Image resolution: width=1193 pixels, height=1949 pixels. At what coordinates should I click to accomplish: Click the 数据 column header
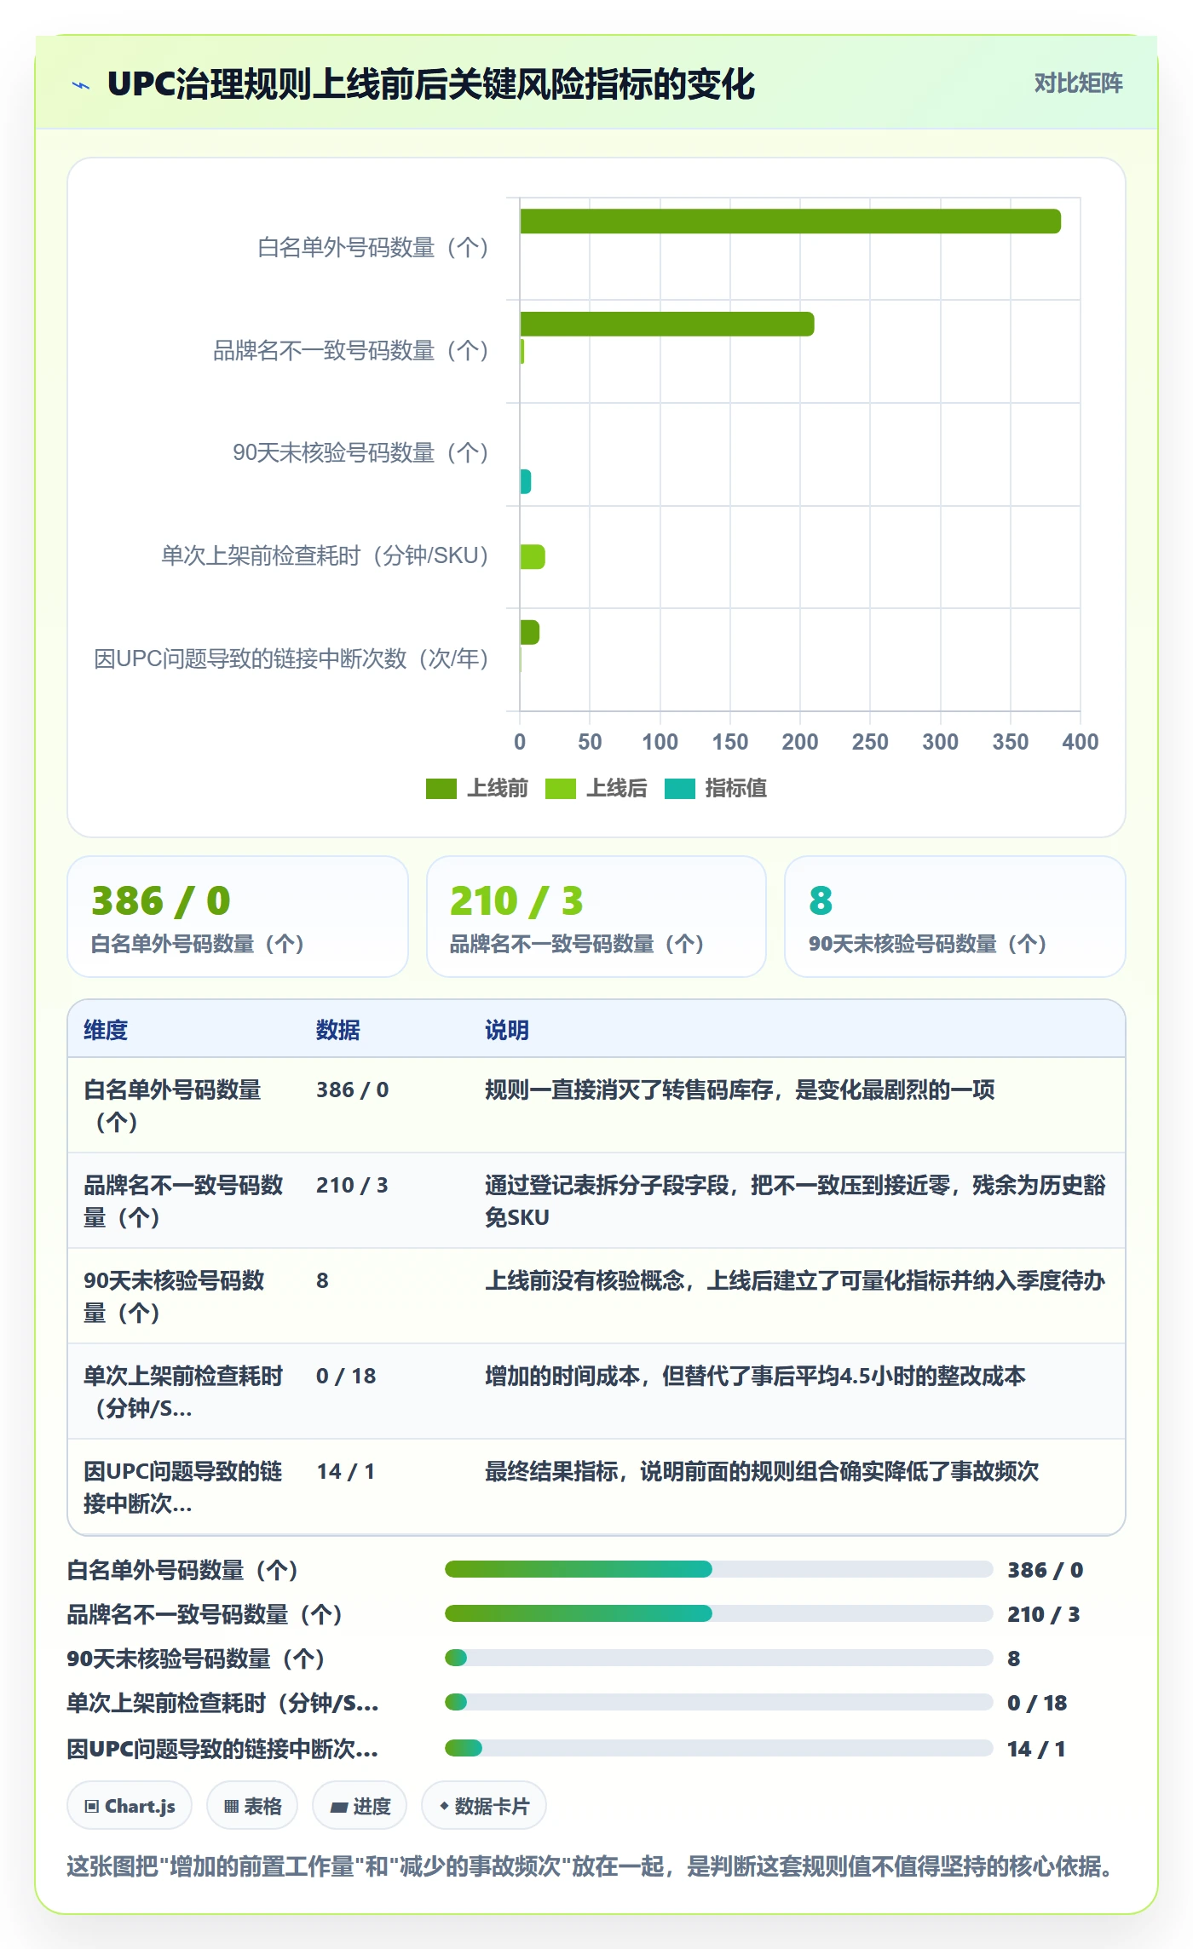338,1030
